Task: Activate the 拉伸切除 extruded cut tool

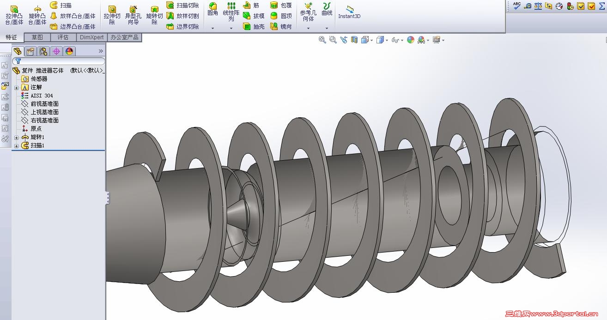Action: (x=112, y=15)
